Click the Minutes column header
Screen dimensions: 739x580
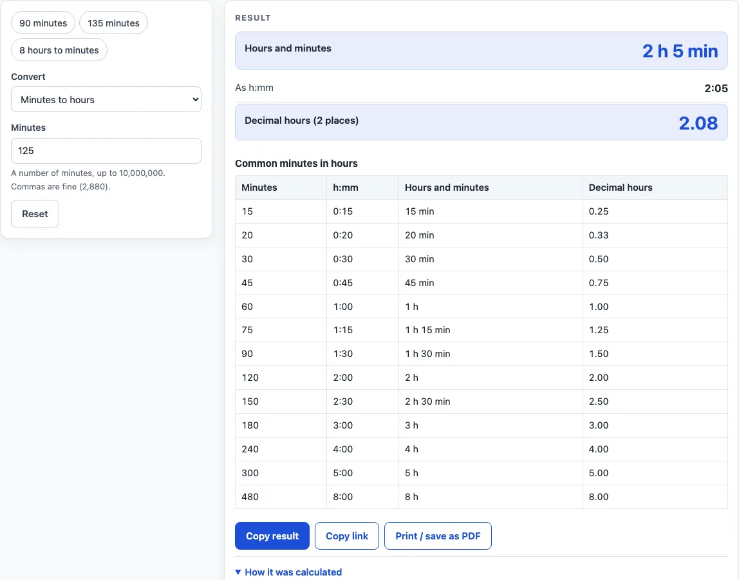point(281,188)
